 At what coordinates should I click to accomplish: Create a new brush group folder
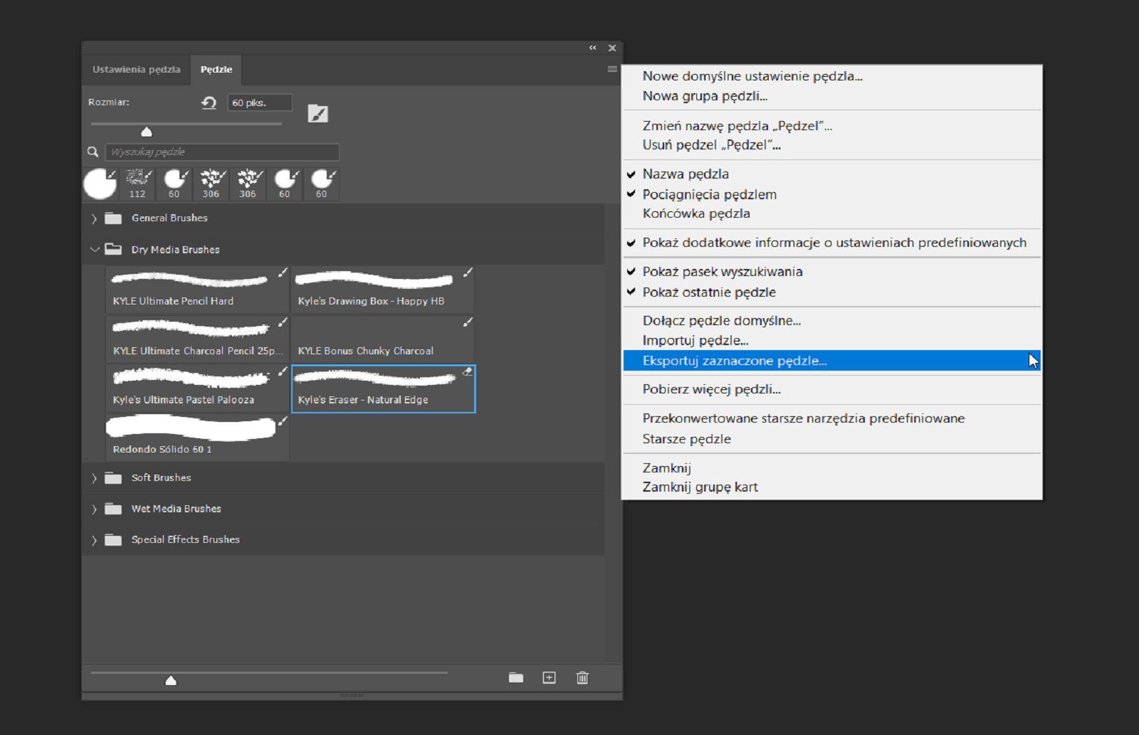tap(515, 678)
